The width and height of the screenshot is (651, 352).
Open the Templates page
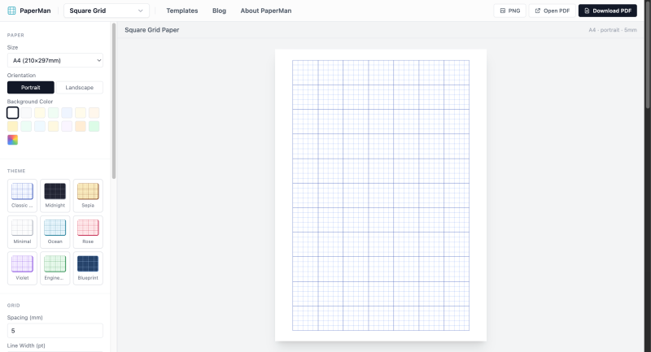click(181, 11)
